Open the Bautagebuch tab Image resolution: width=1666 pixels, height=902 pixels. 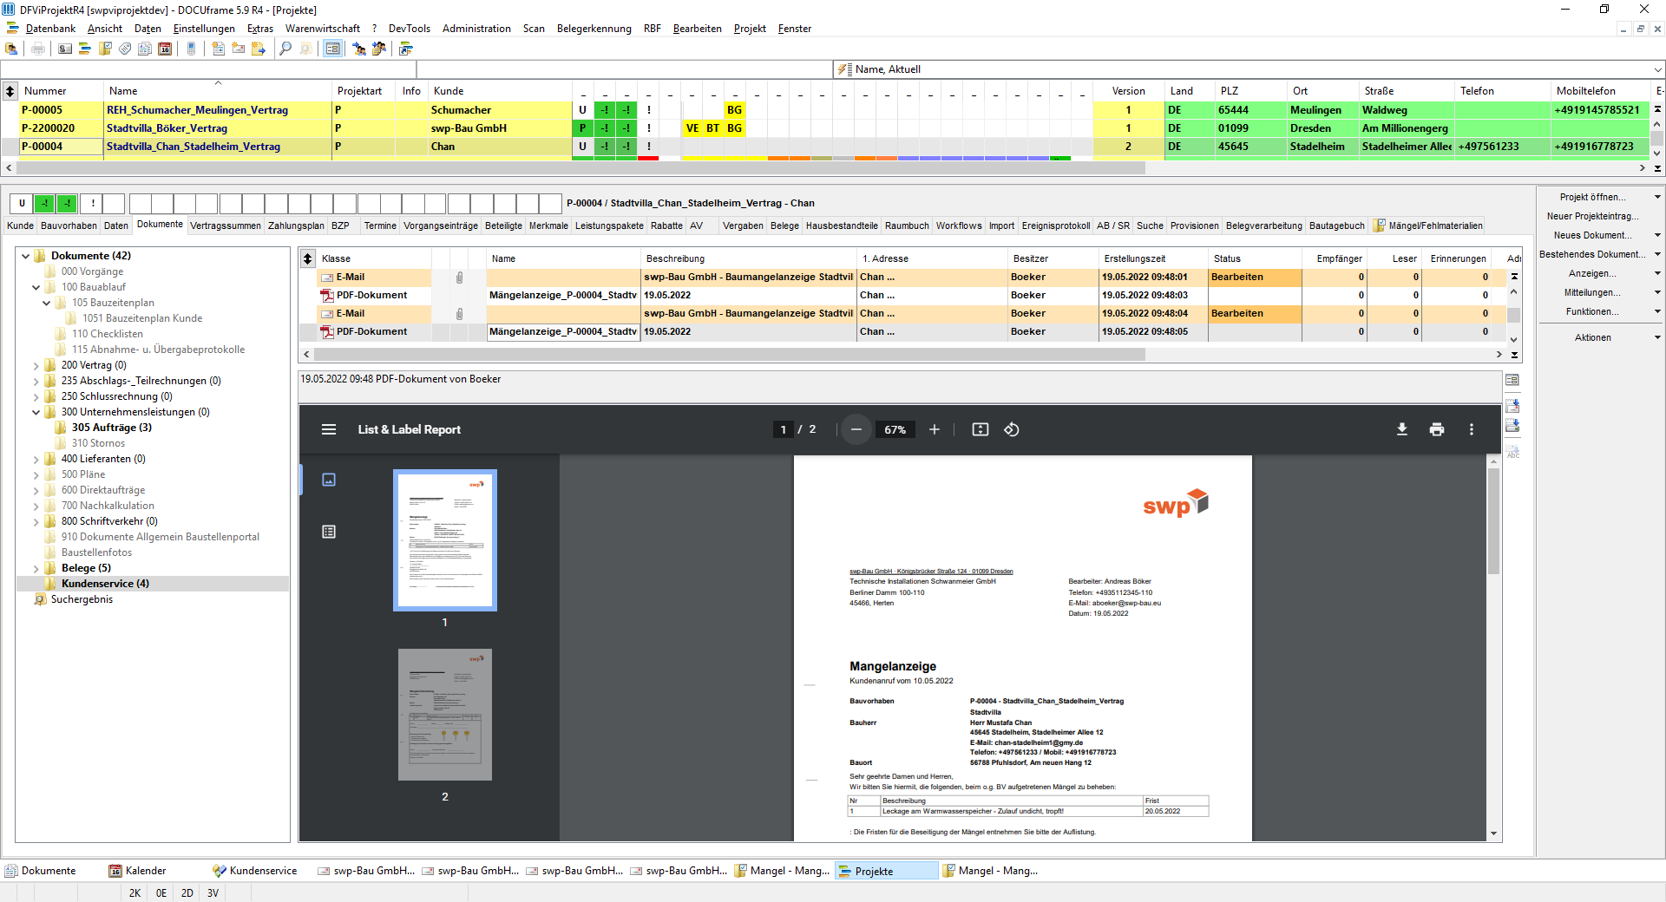pos(1336,225)
